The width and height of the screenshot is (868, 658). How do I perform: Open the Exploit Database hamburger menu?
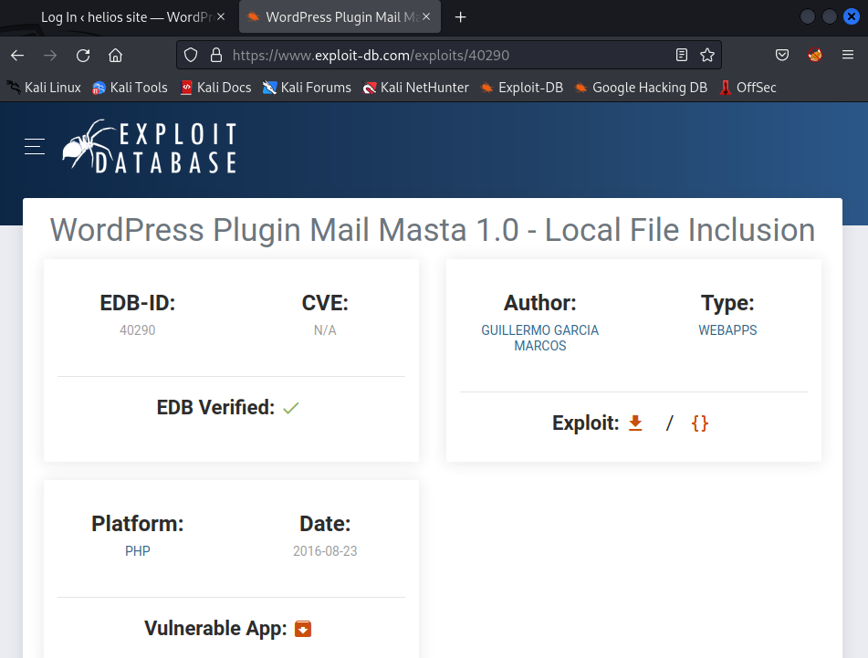pyautogui.click(x=34, y=145)
